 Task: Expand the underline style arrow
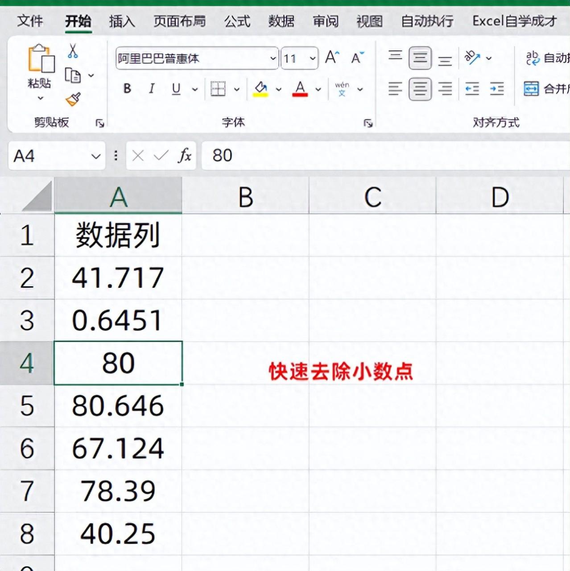[x=195, y=89]
